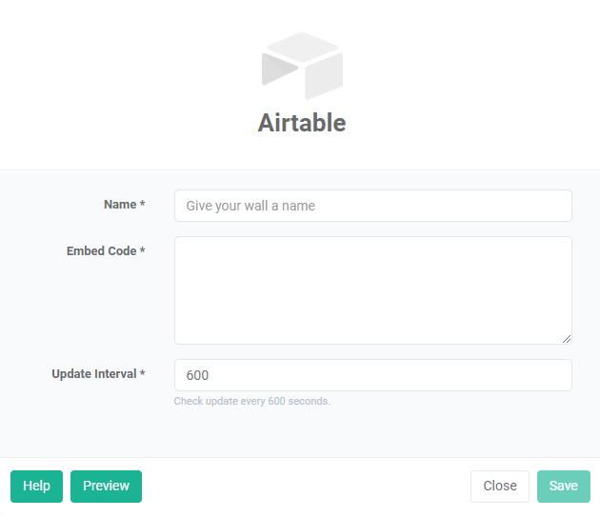Save the Airtable wall settings

[563, 486]
